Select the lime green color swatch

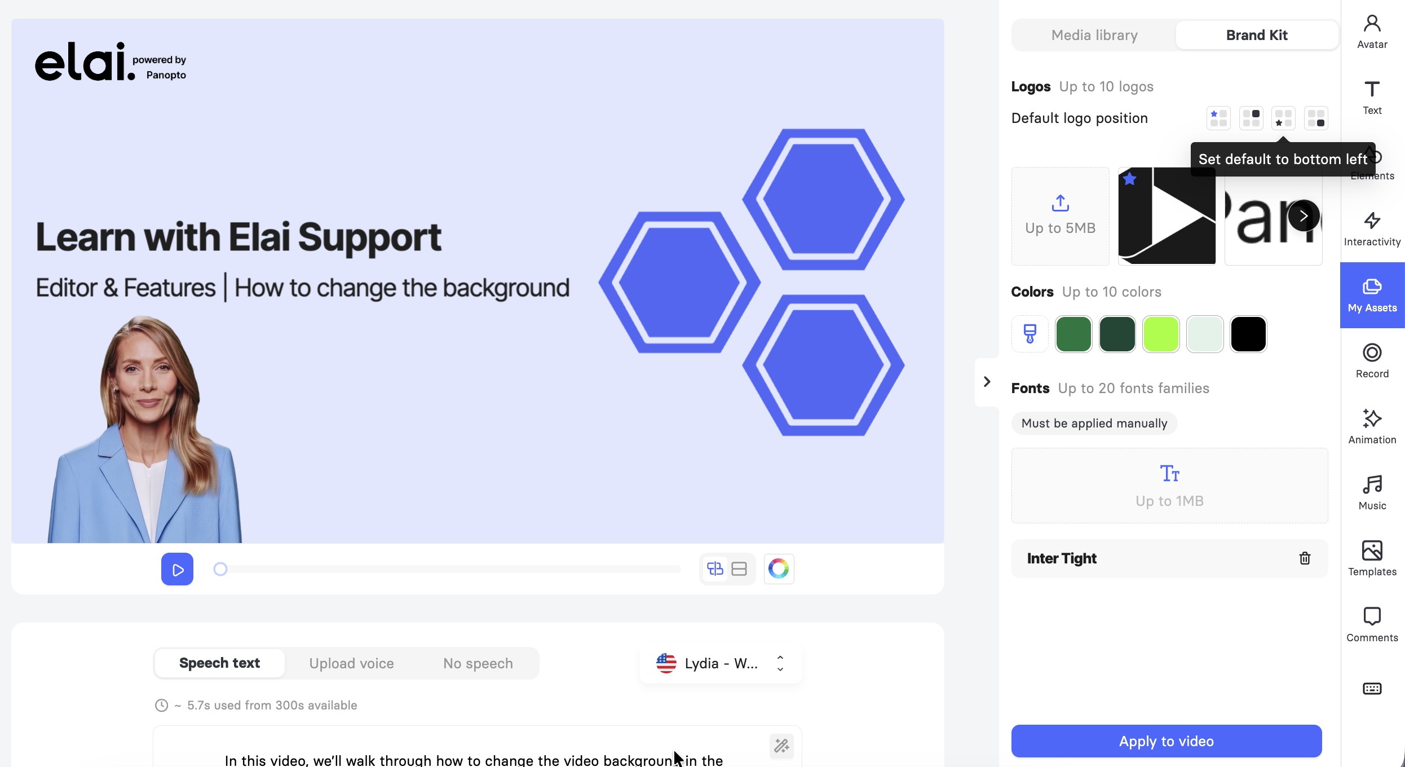[1161, 334]
